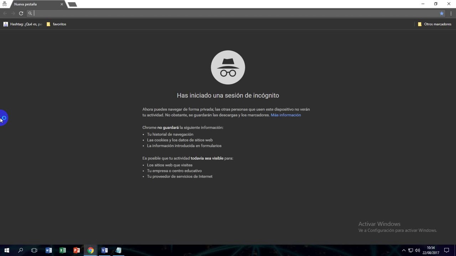Click the address bar search field
This screenshot has height=256, width=456.
point(235,13)
